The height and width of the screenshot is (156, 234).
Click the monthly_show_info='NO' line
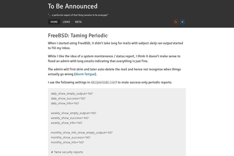[67, 142]
